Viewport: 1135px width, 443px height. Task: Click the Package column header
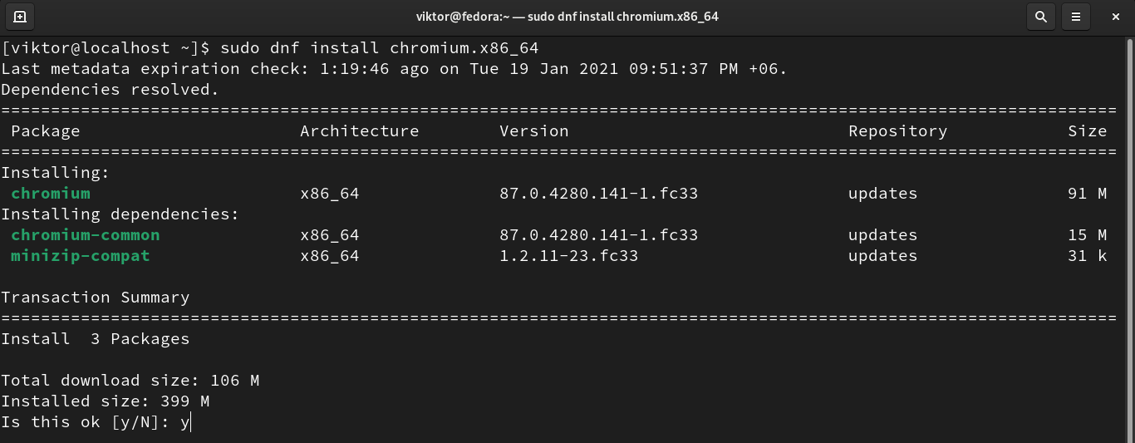click(x=45, y=131)
